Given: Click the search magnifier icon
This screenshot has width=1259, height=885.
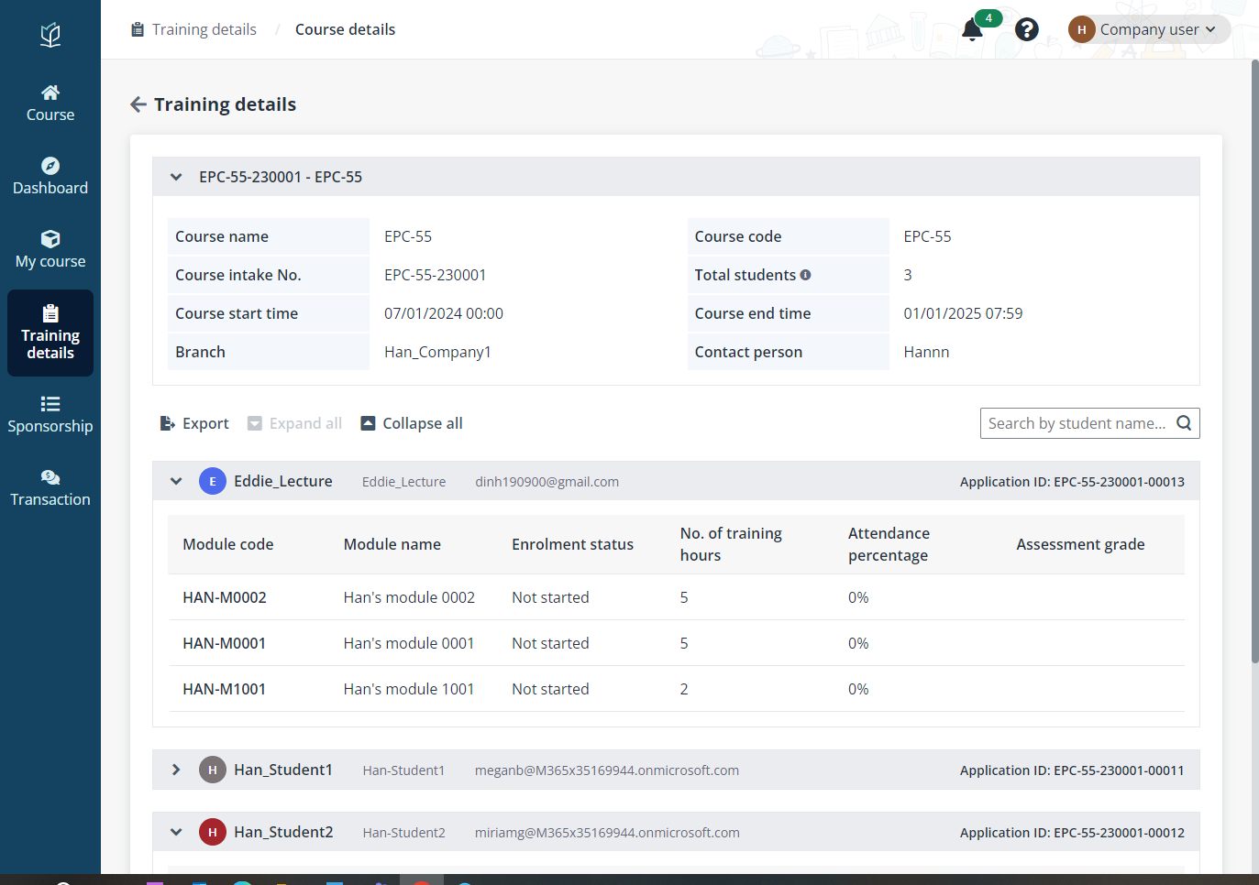Looking at the screenshot, I should 1184,423.
